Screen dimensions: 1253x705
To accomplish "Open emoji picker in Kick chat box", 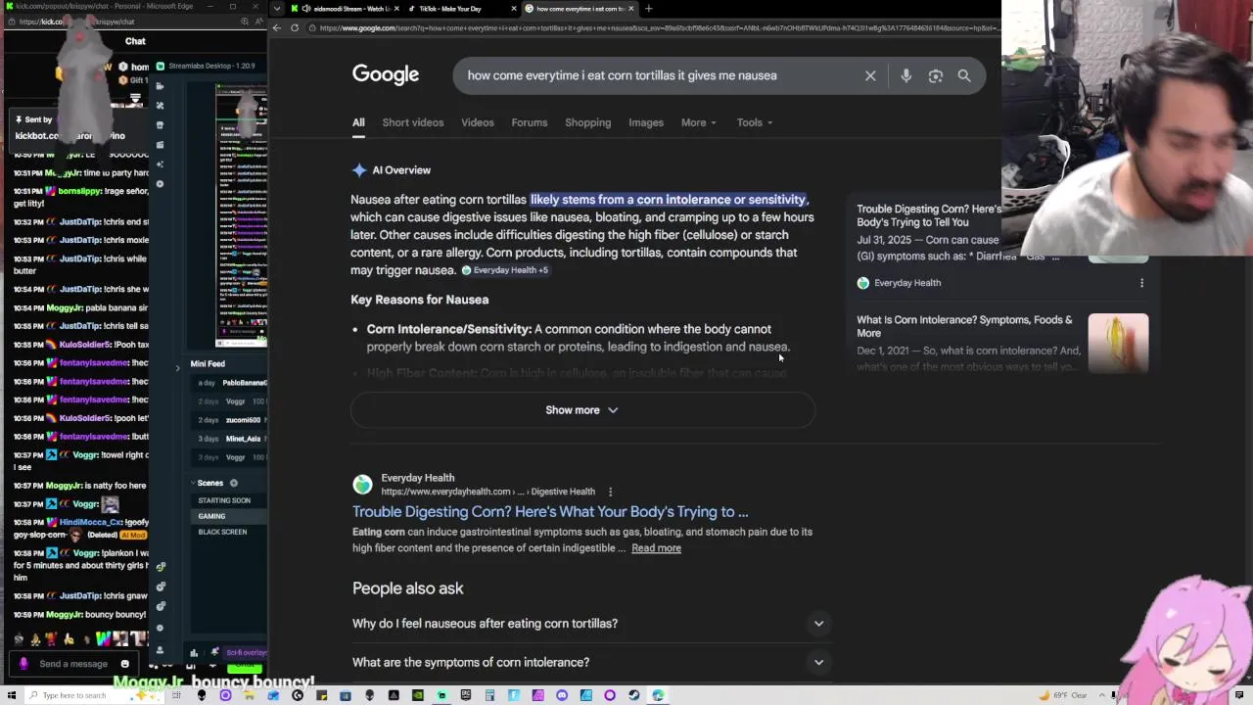I will (124, 664).
